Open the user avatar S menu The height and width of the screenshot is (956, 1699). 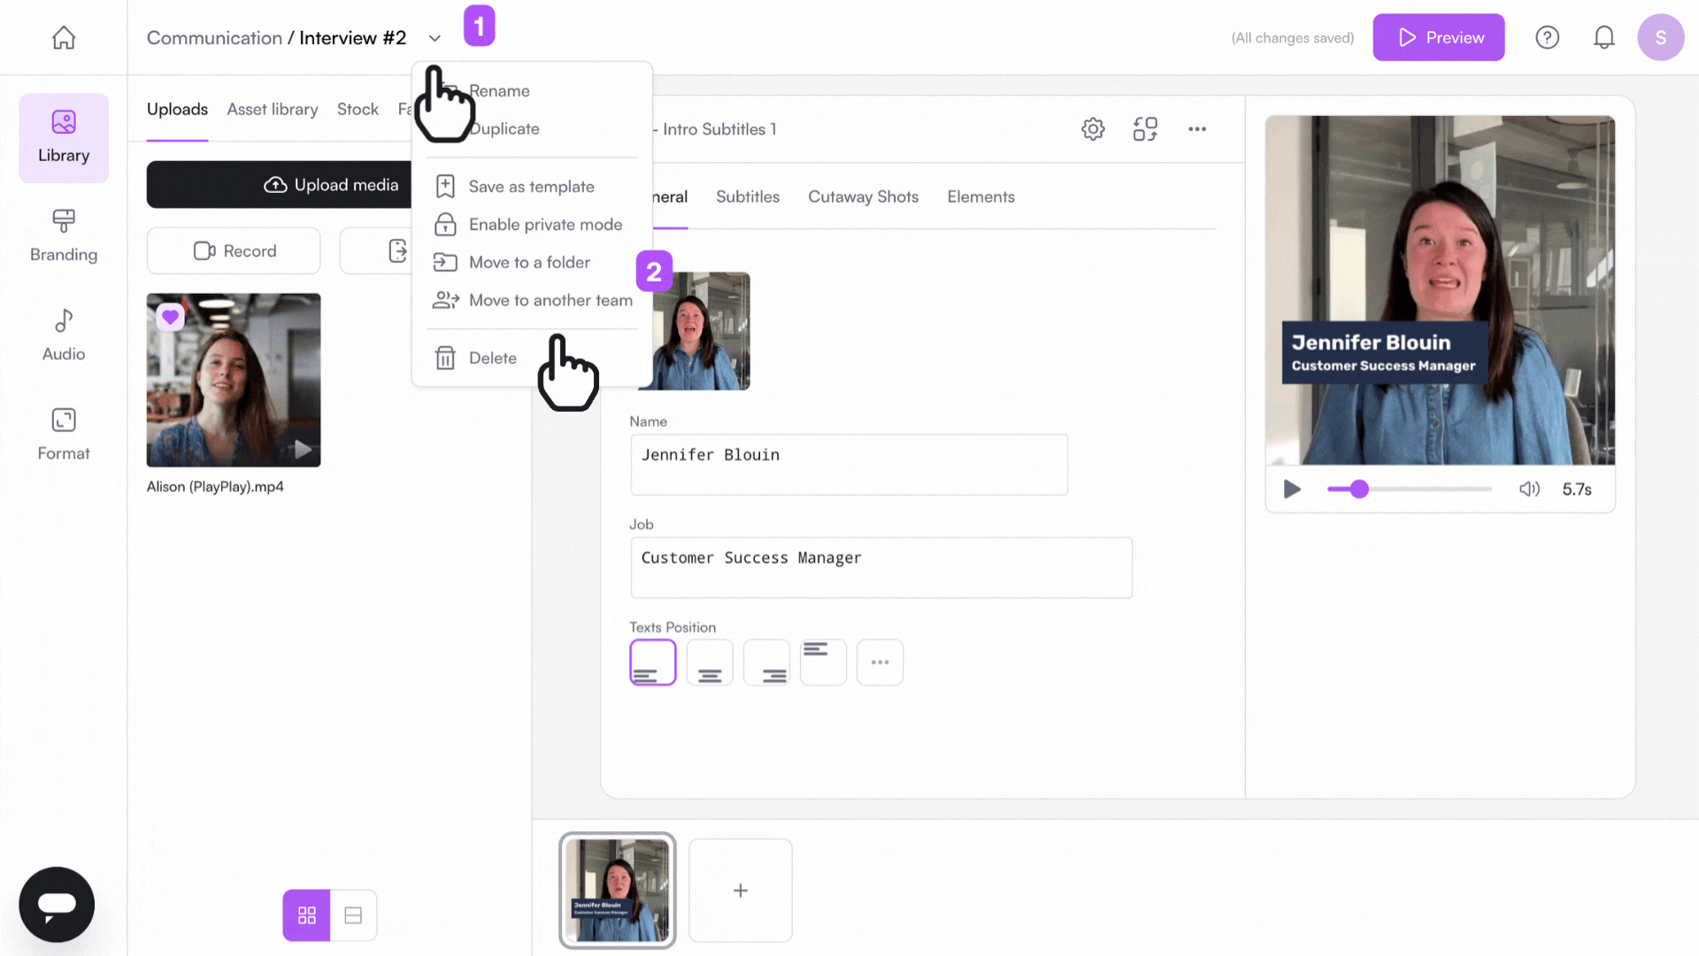tap(1660, 37)
